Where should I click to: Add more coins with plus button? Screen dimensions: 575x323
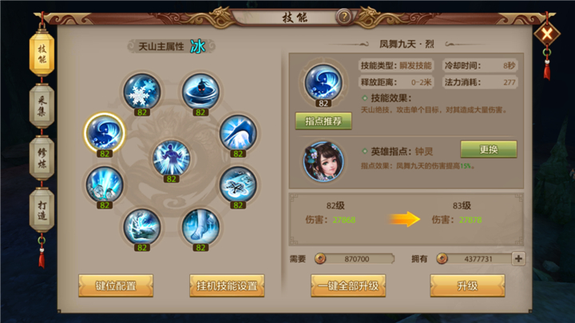(x=518, y=258)
